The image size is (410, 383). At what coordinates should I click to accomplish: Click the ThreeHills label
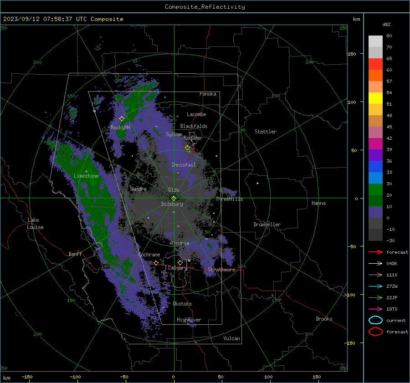point(229,199)
